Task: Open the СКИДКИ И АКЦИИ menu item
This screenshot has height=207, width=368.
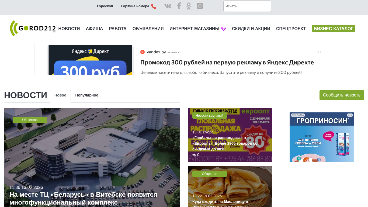Action: pyautogui.click(x=251, y=29)
